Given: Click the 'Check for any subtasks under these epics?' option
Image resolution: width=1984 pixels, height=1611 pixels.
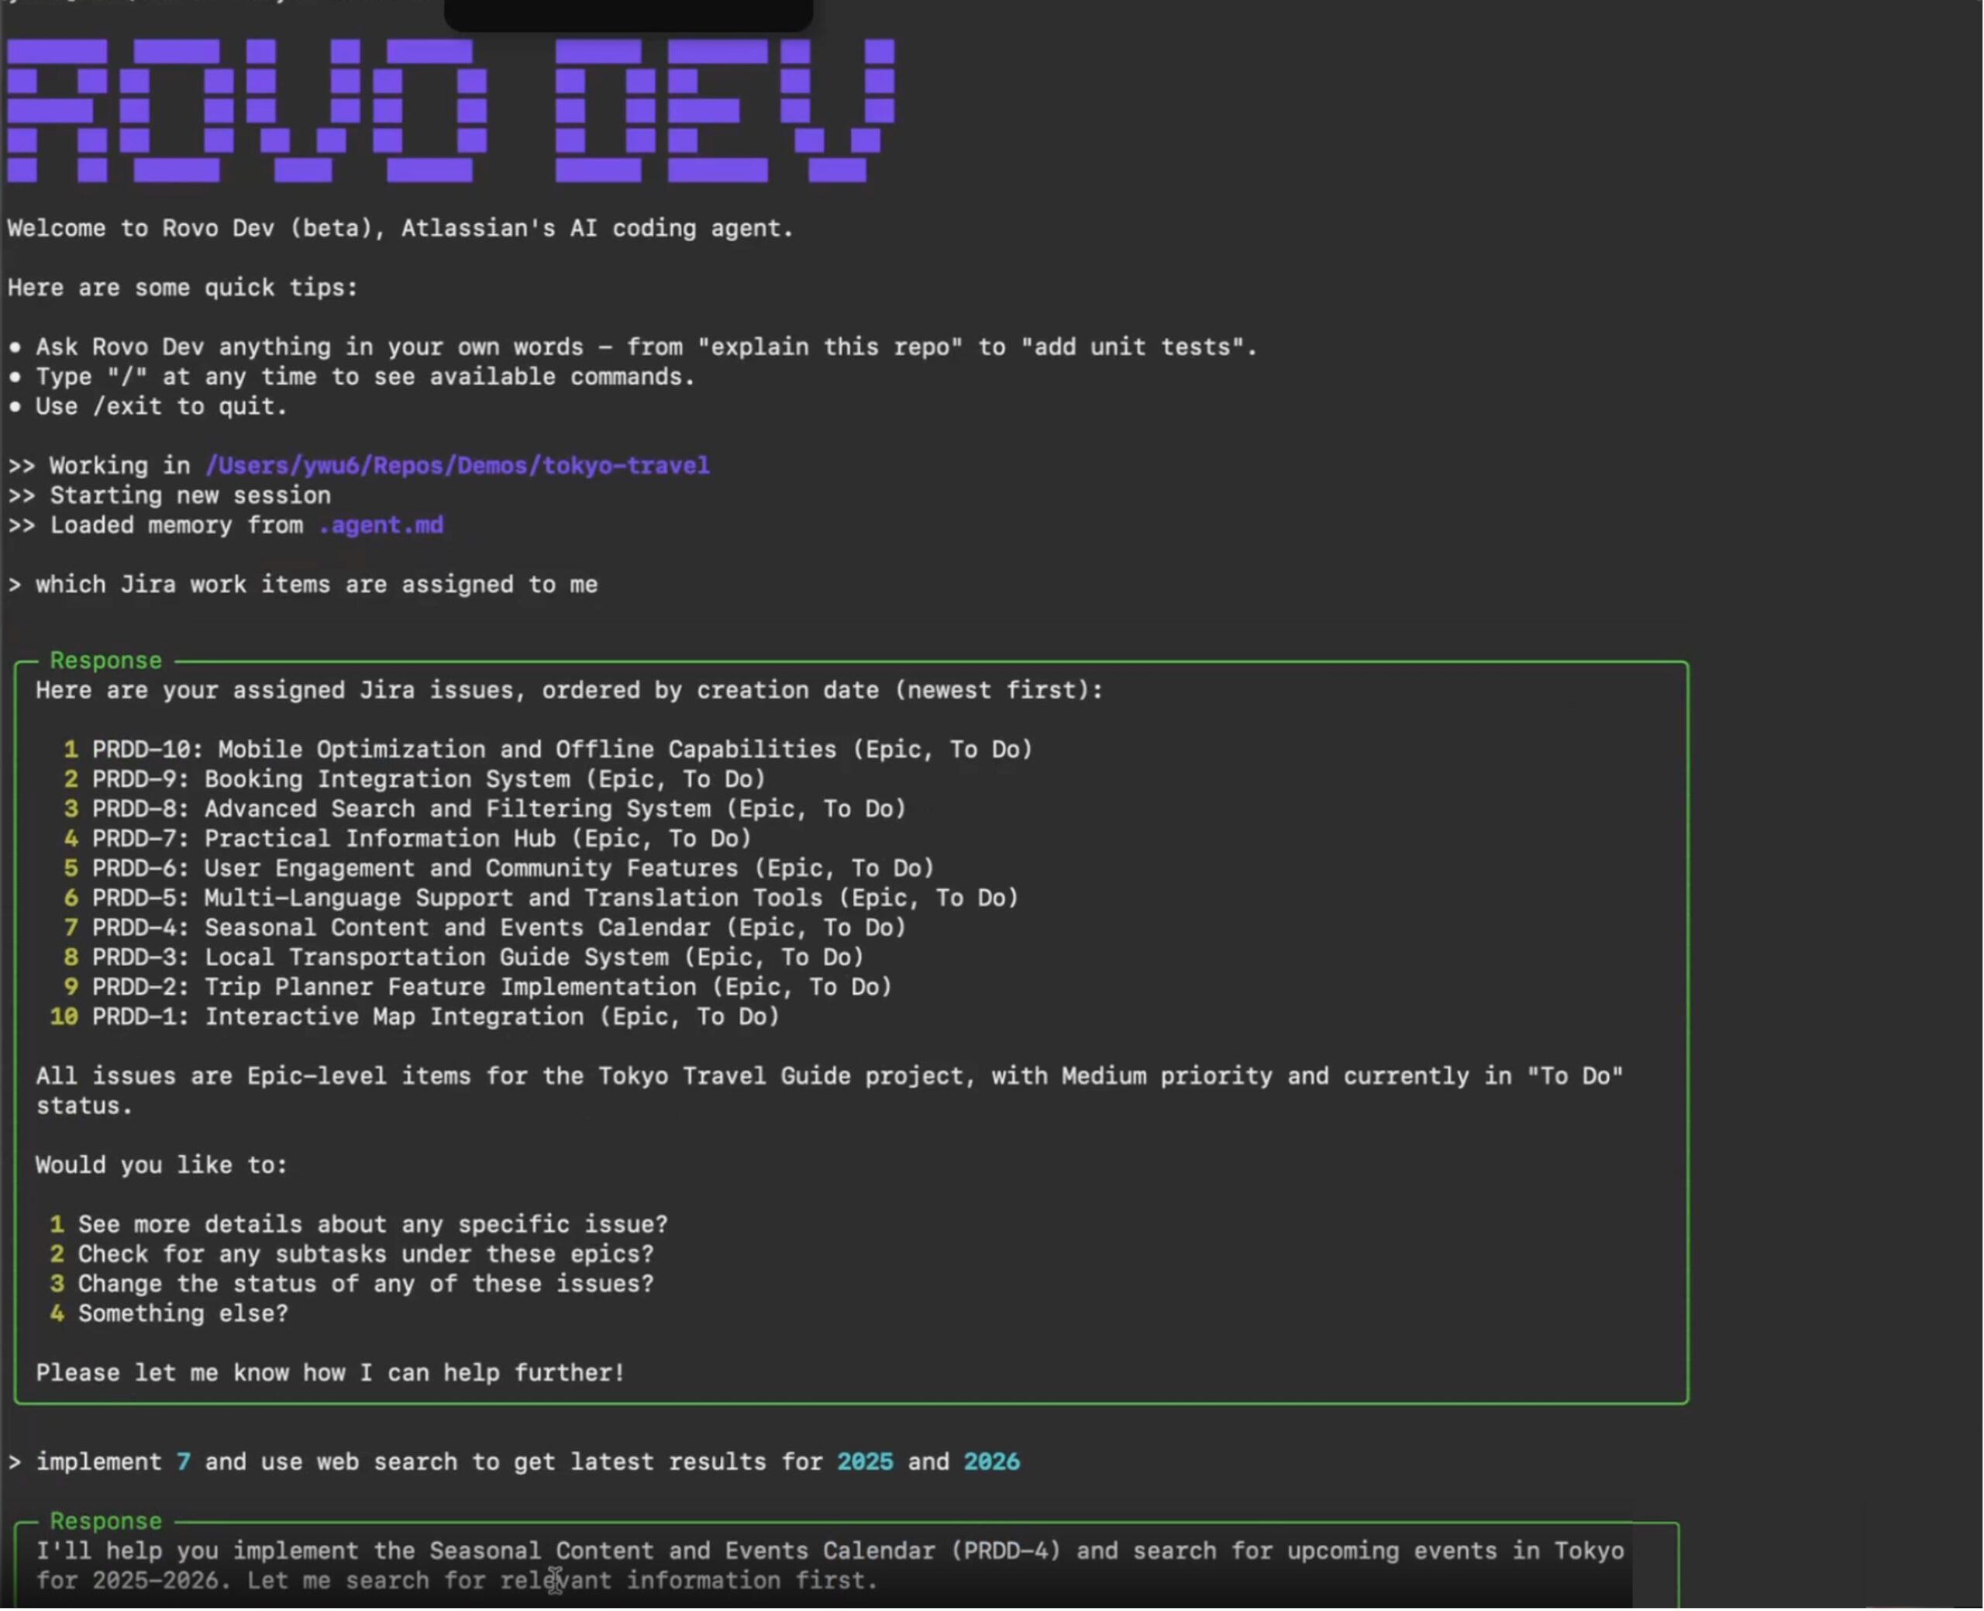Looking at the screenshot, I should coord(352,1254).
